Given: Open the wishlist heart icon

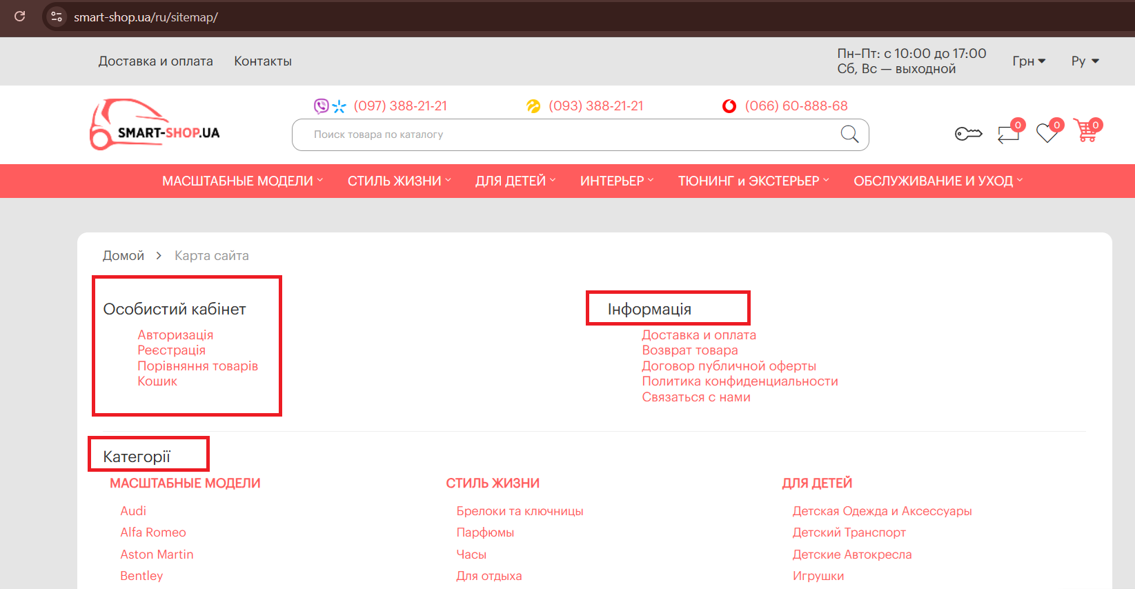Looking at the screenshot, I should pyautogui.click(x=1047, y=133).
